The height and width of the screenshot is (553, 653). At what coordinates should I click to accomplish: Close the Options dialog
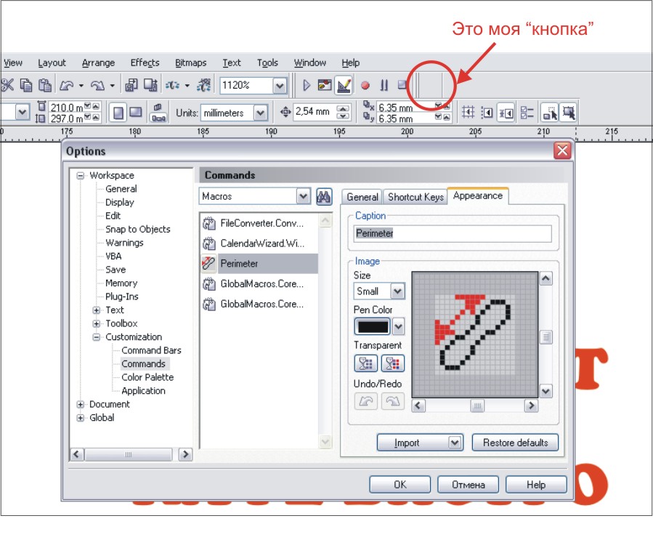click(x=562, y=150)
